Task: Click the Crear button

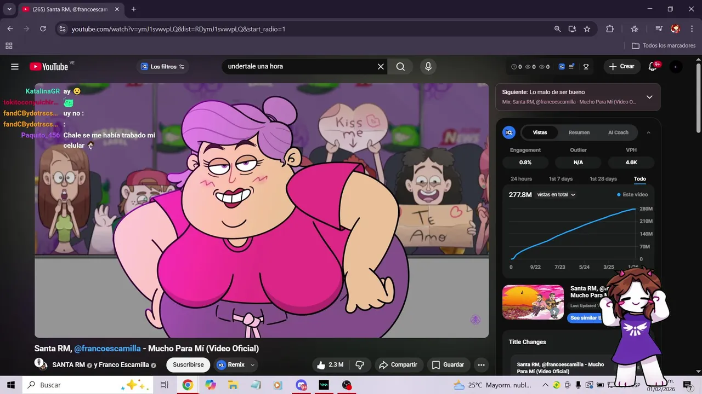Action: (x=621, y=67)
